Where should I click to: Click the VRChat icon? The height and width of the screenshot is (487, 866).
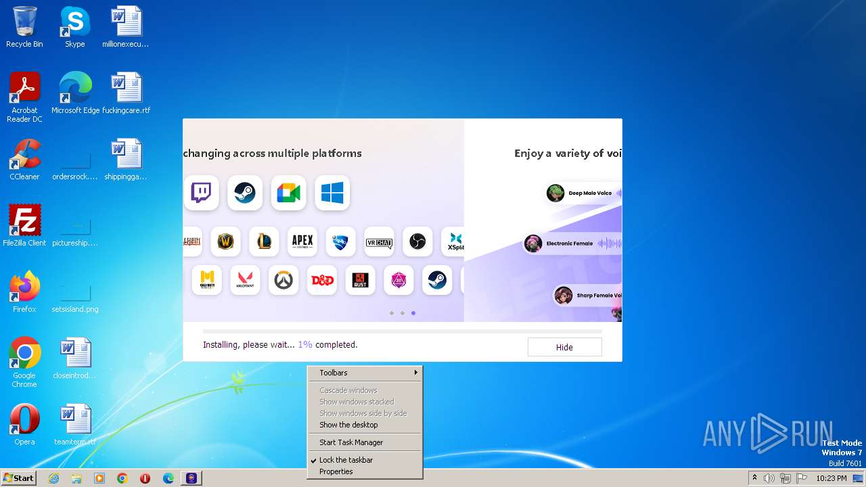point(379,242)
